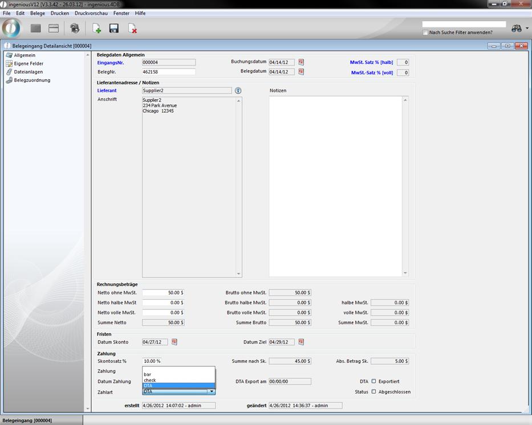This screenshot has width=532, height=425.
Task: Toggle the Exportiert checkbox
Action: coord(374,381)
